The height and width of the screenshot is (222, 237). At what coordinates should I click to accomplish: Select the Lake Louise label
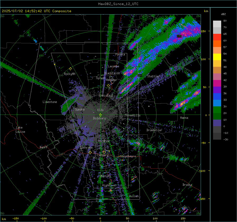(x=20, y=130)
